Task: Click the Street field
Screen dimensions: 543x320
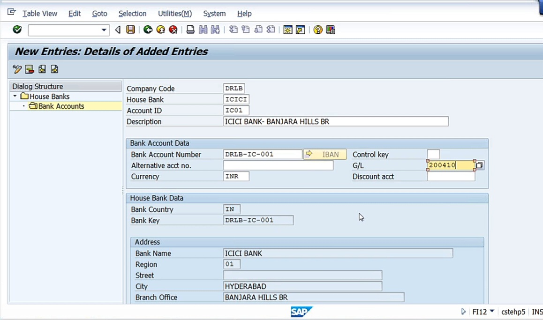Action: click(302, 275)
